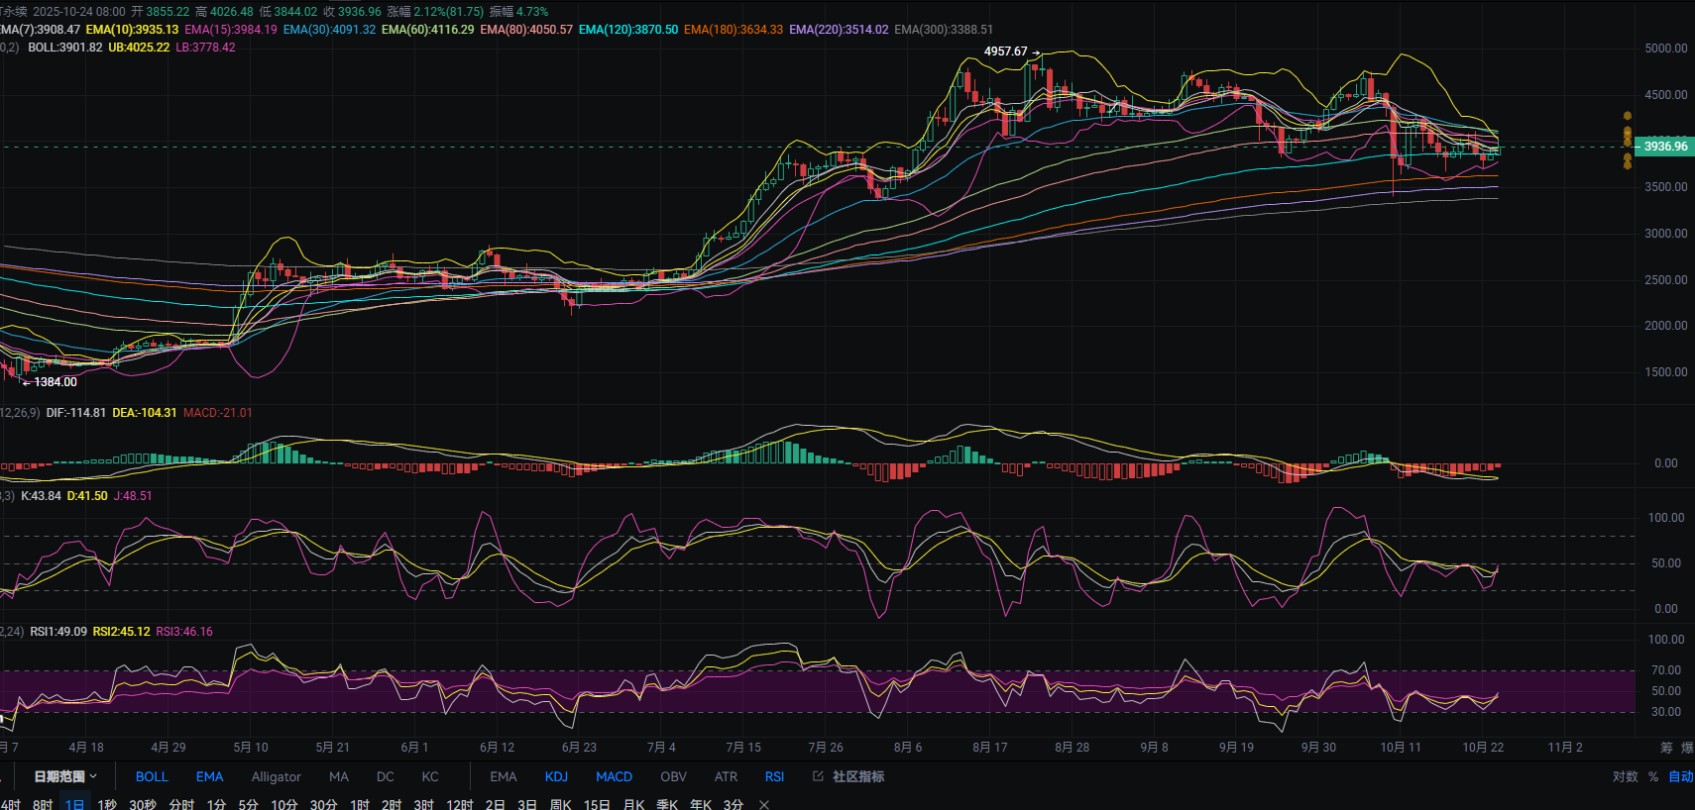
Task: Open the 日期范围 date range dropdown
Action: (x=65, y=776)
